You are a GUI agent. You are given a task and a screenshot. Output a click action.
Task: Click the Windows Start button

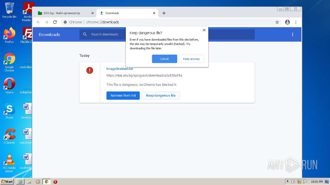[x=7, y=181]
